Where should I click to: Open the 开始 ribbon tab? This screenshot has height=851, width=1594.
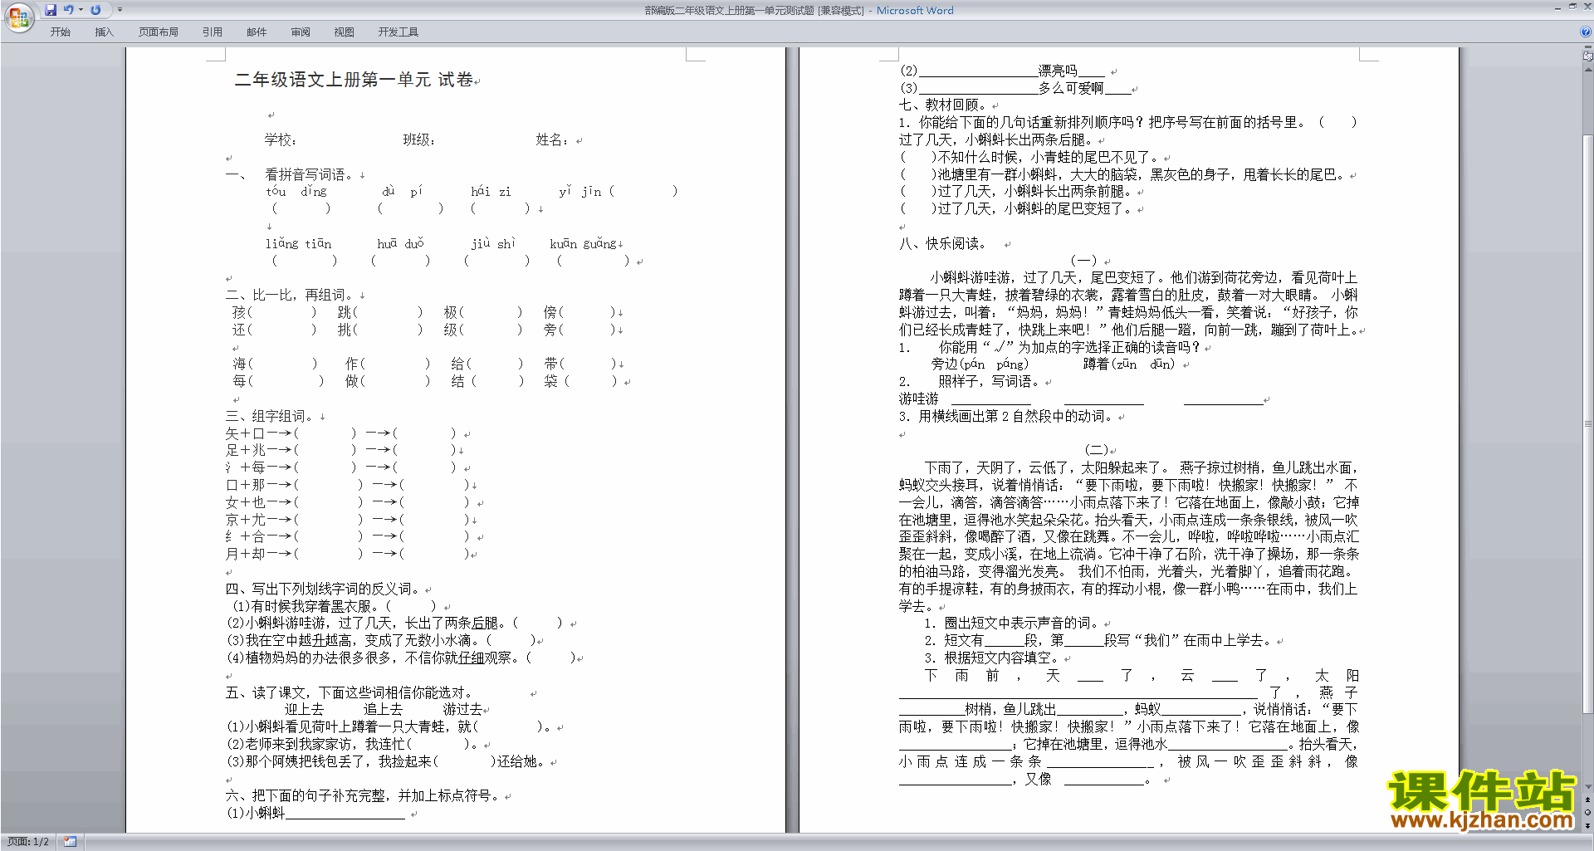point(61,32)
